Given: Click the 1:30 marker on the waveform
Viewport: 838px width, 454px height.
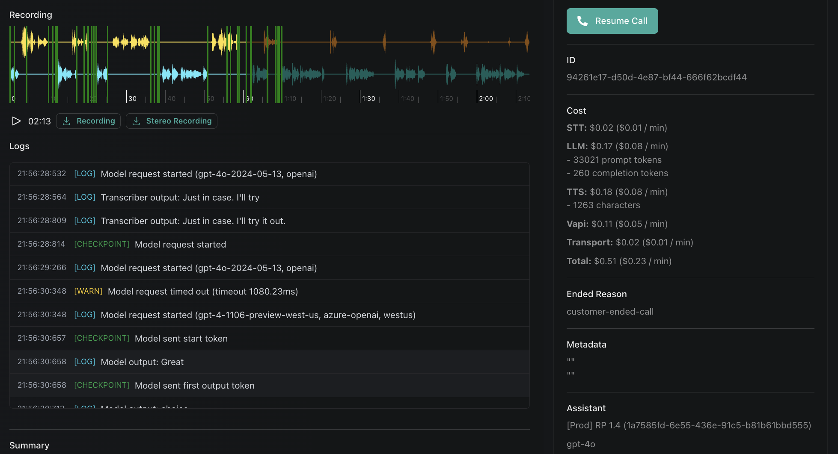Looking at the screenshot, I should pos(368,98).
